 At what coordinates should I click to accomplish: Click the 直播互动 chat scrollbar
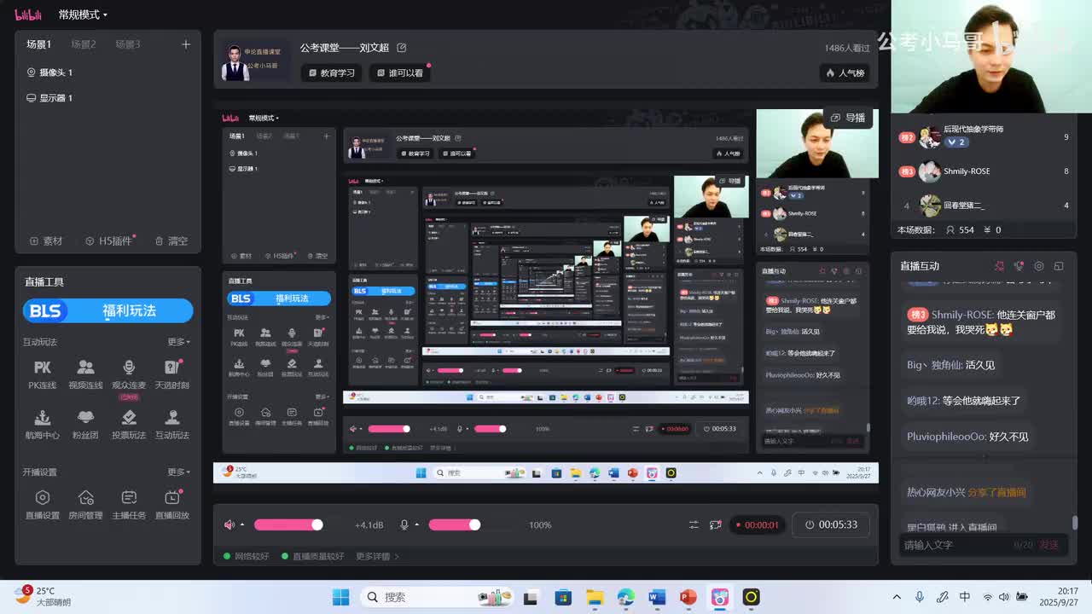1075,522
